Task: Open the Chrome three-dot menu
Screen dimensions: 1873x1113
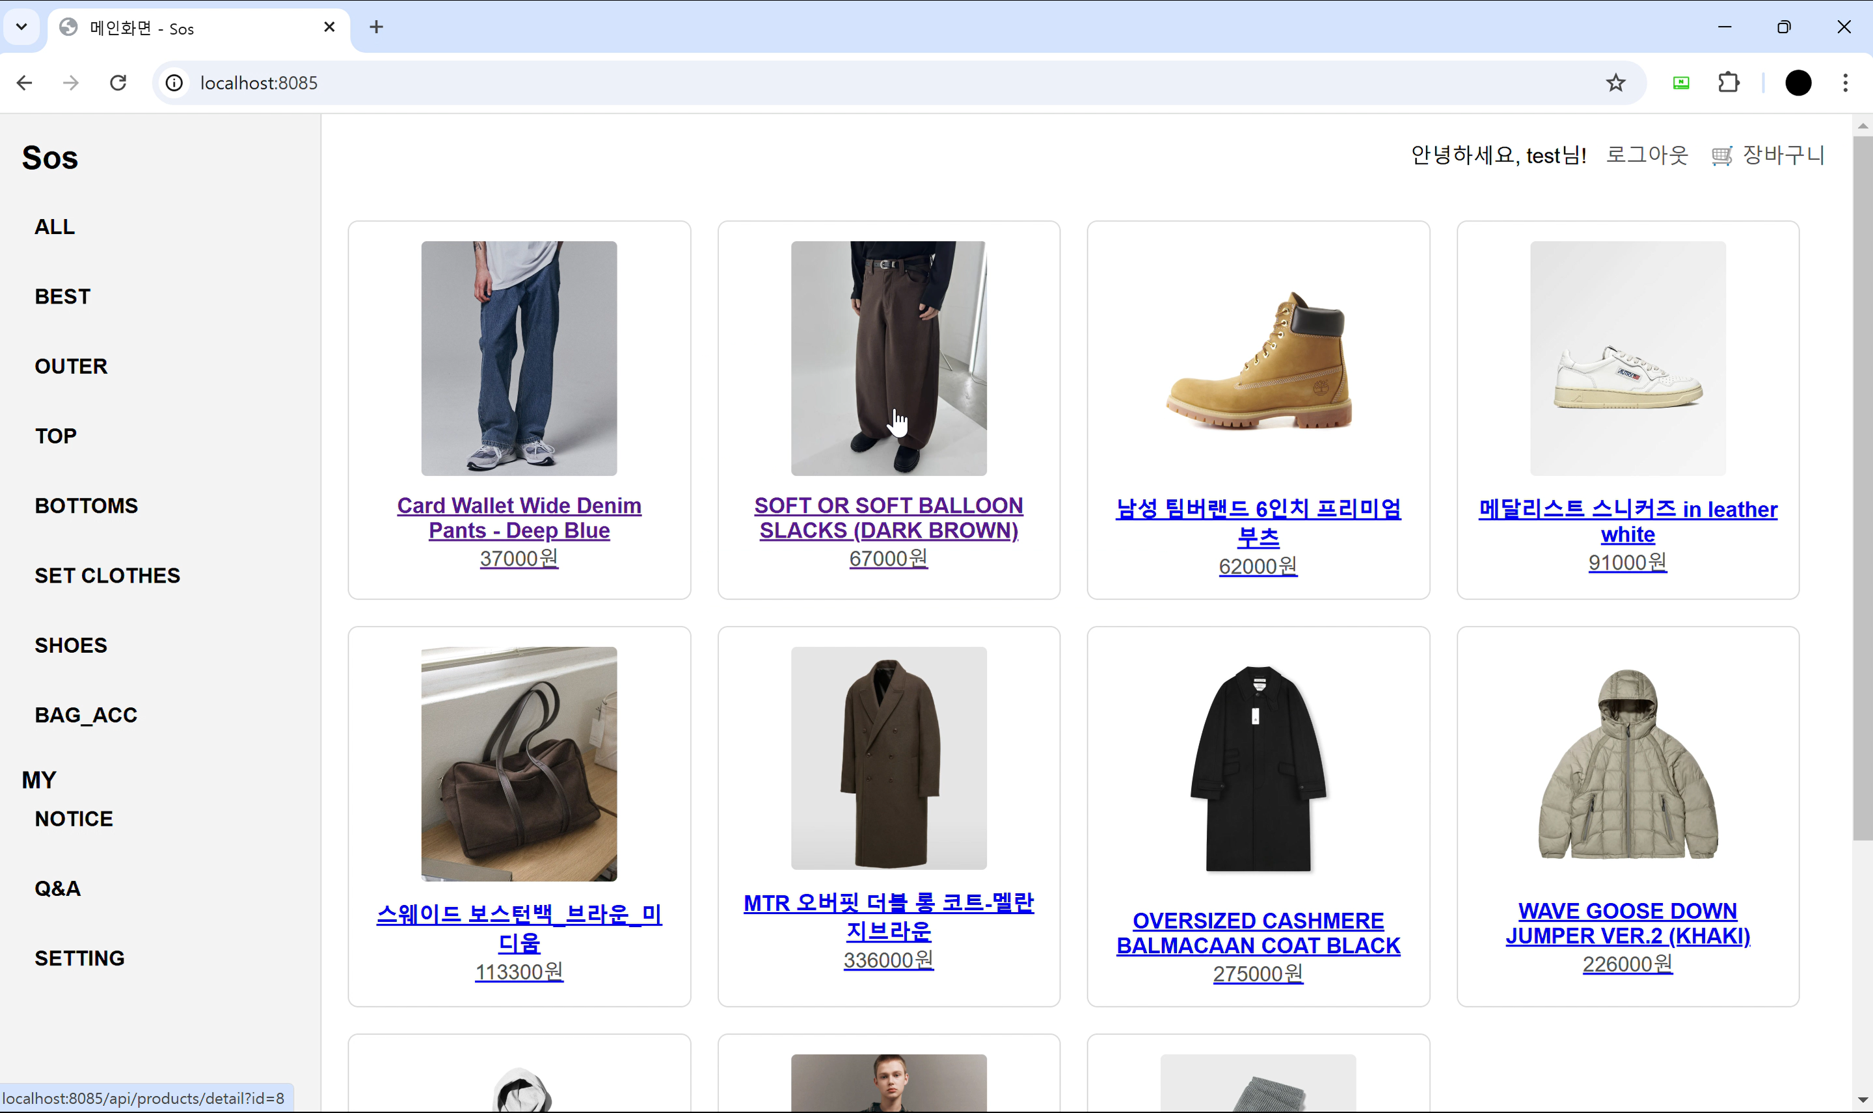Action: (1845, 83)
